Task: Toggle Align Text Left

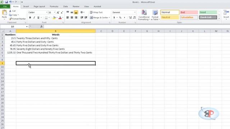Action: pyautogui.click(x=68, y=18)
